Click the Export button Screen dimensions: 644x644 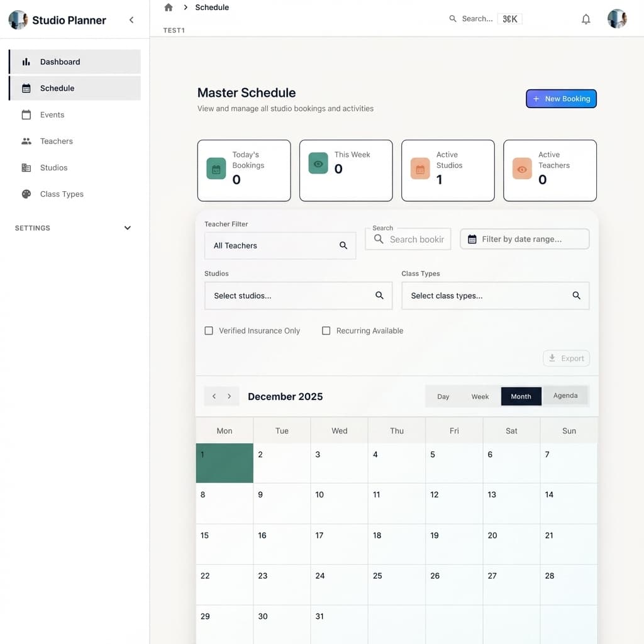pos(566,358)
